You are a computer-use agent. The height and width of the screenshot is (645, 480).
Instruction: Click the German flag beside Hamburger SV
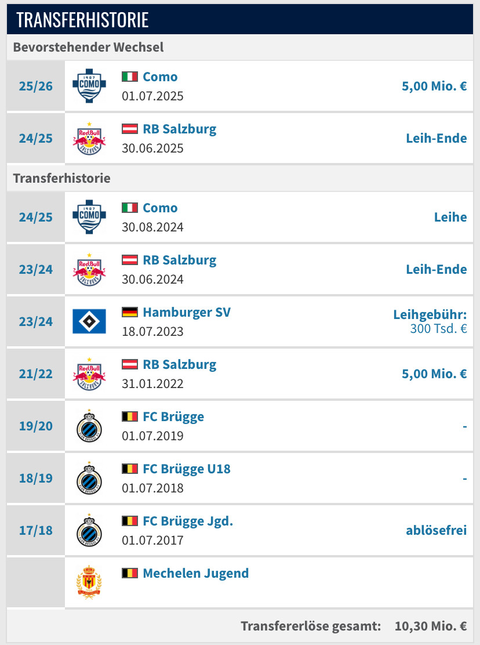[x=129, y=312]
